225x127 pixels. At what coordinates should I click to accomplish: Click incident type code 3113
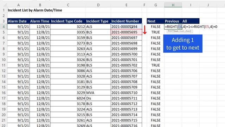68,54
